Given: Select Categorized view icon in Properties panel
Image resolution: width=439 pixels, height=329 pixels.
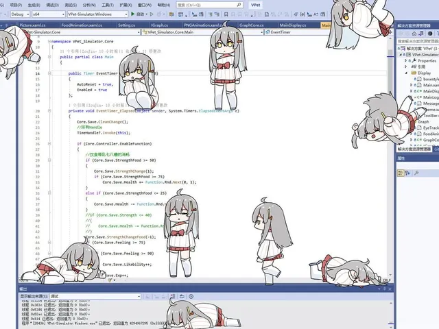Looking at the screenshot, I should [401, 173].
